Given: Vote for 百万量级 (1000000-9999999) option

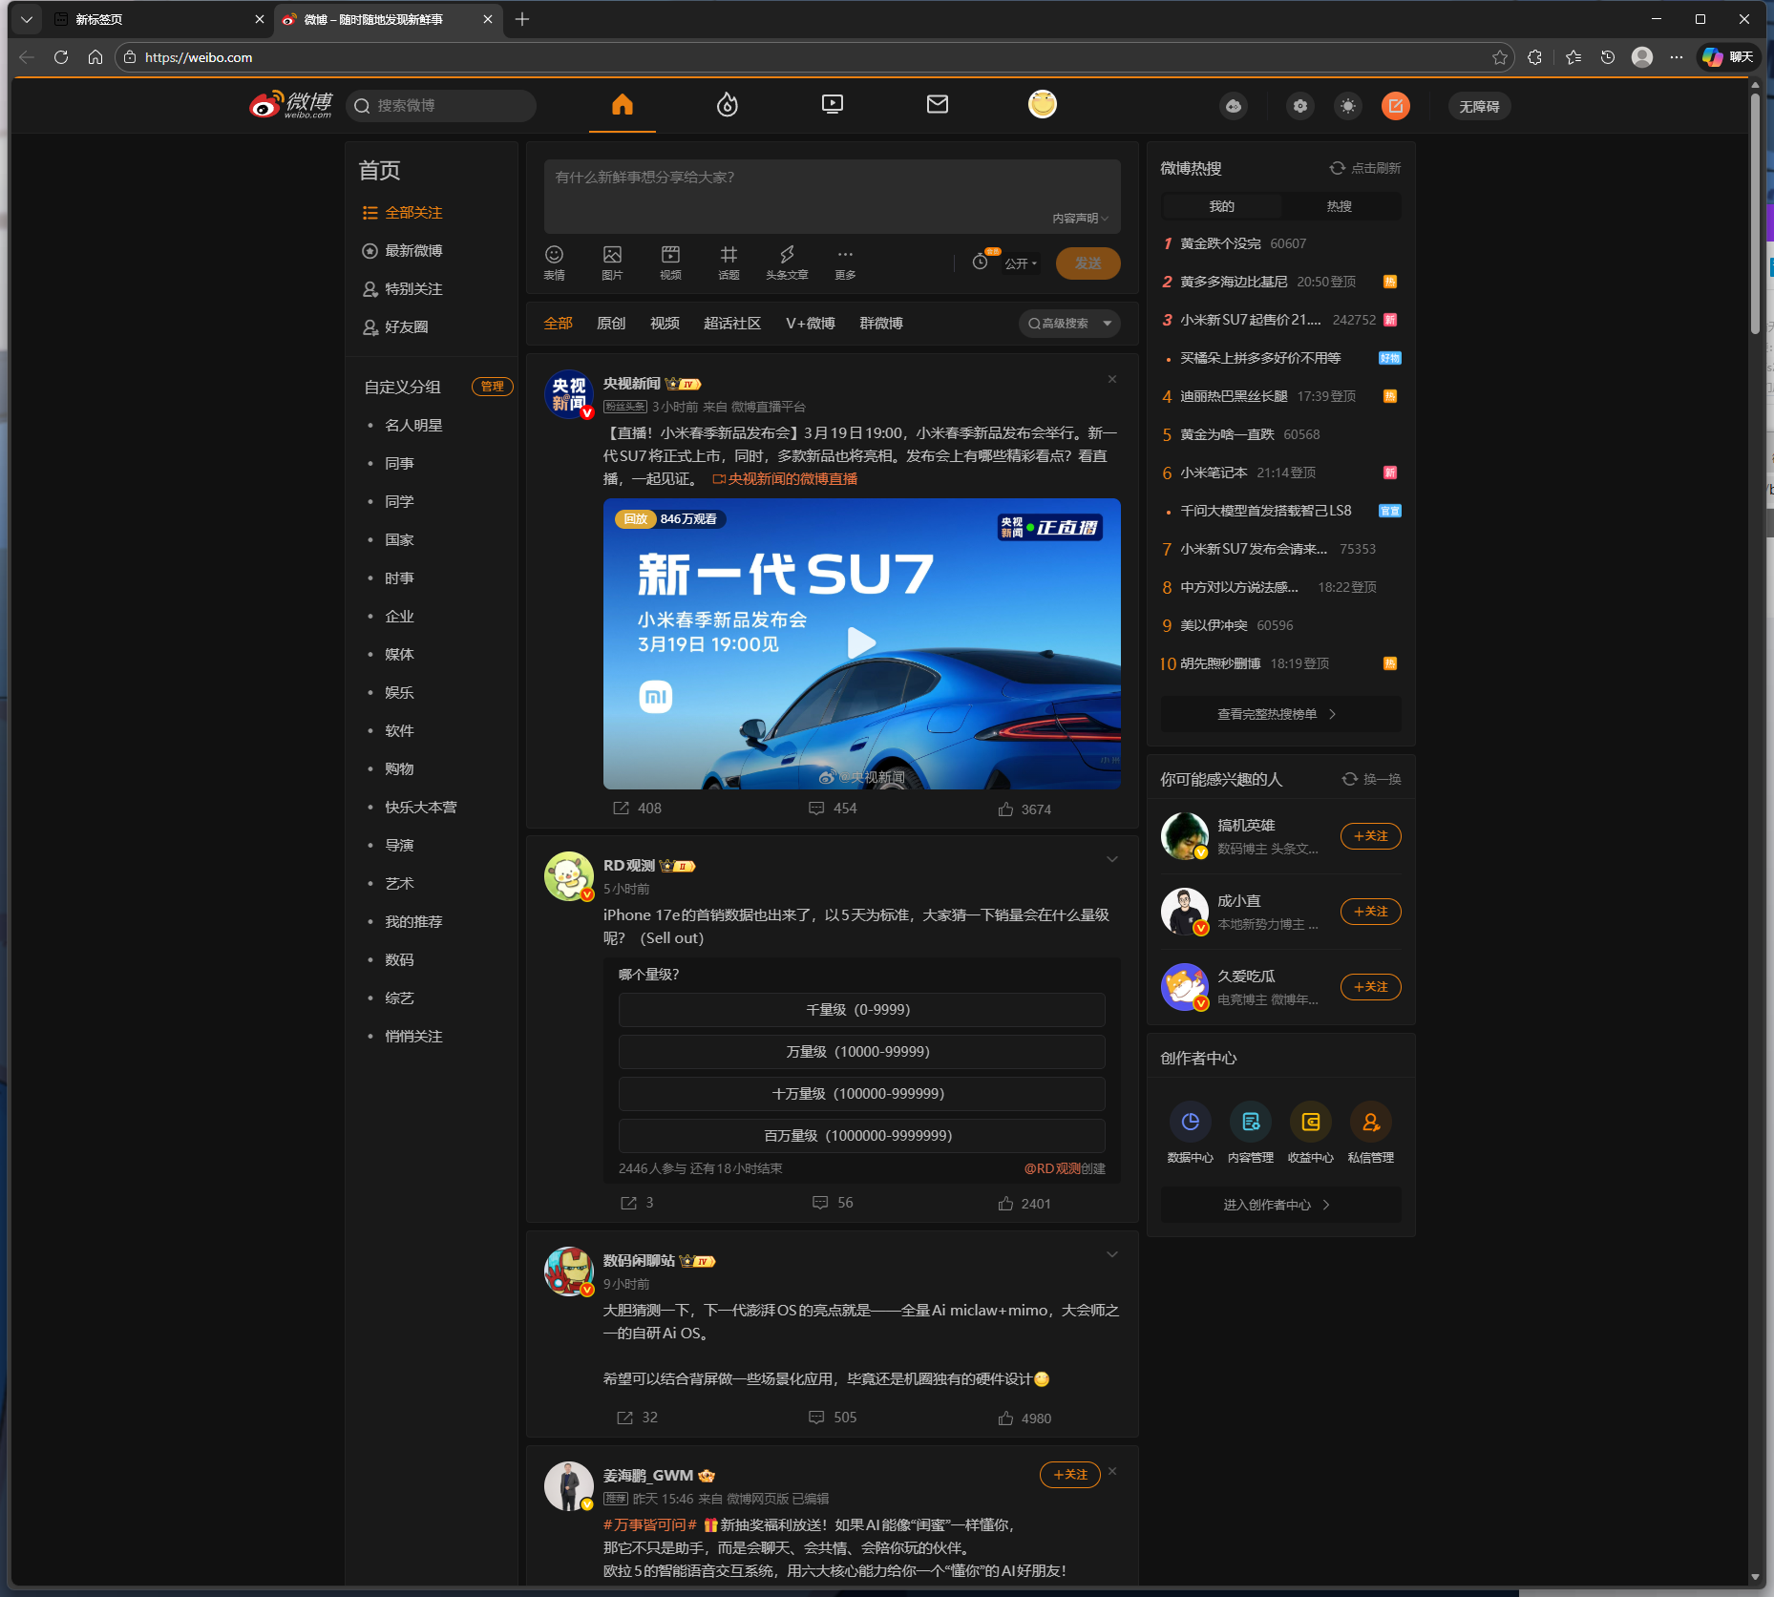Looking at the screenshot, I should (861, 1136).
